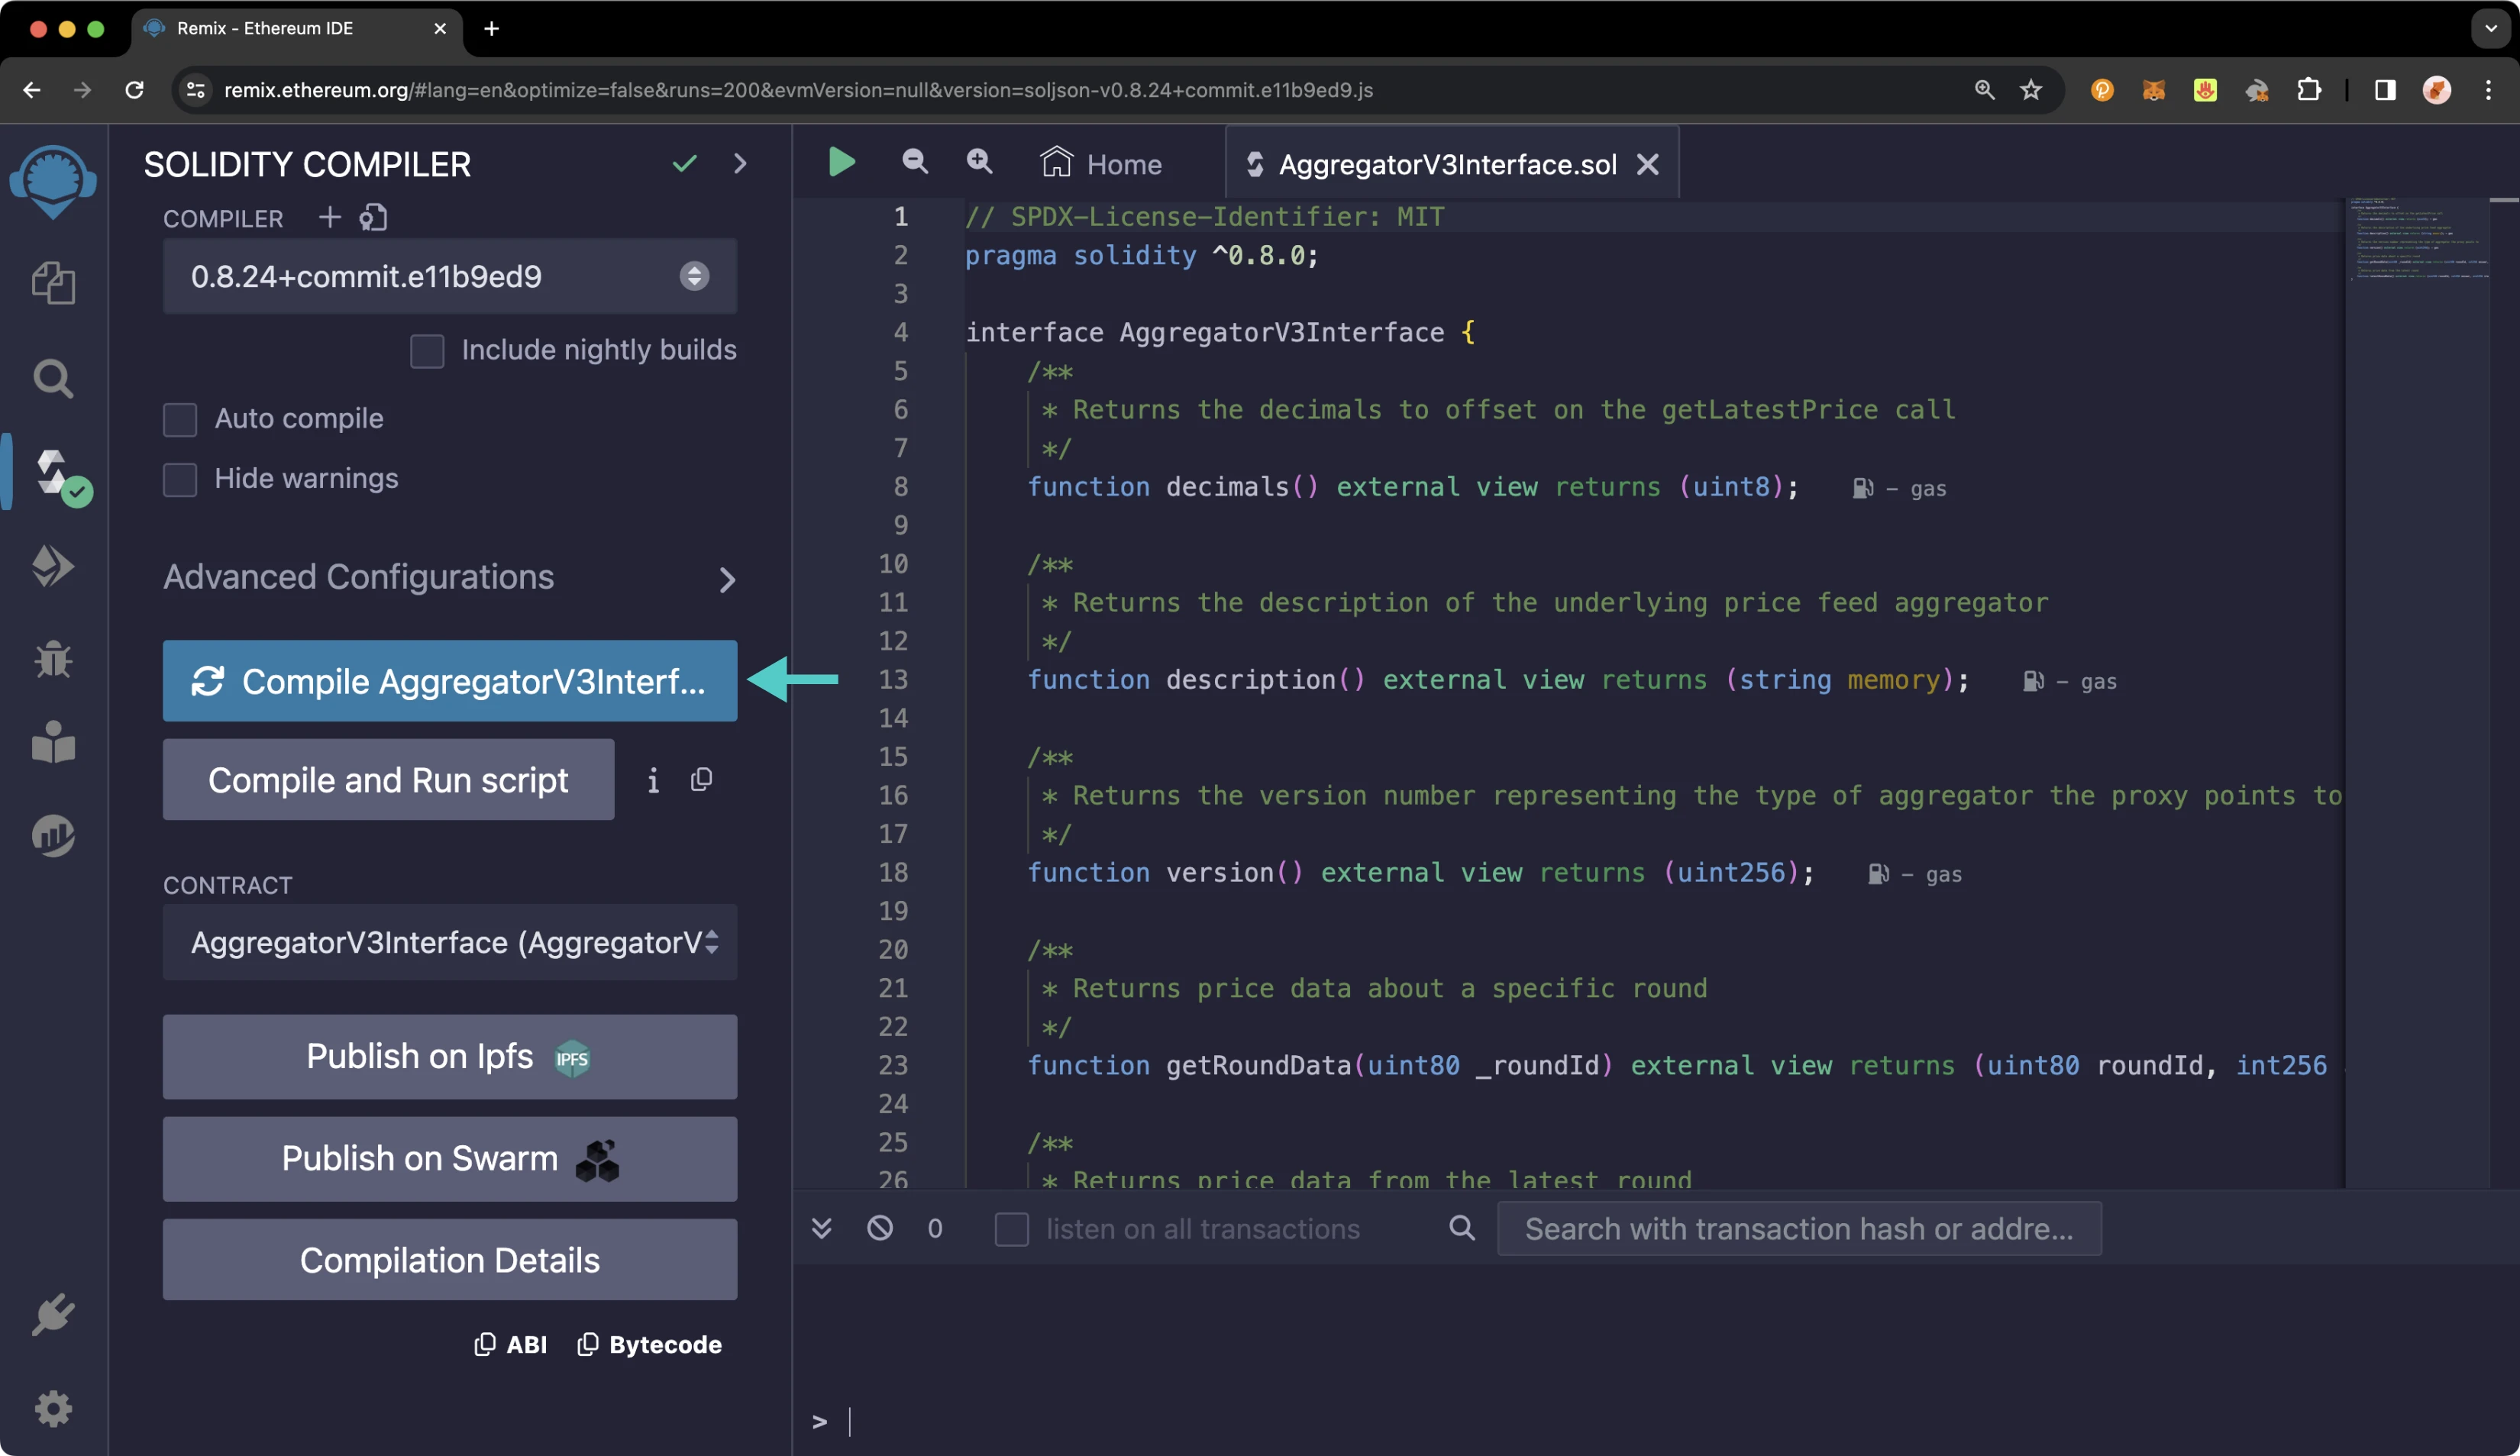The height and width of the screenshot is (1456, 2520).
Task: Open the Plugin manager plug icon
Action: (53, 1315)
